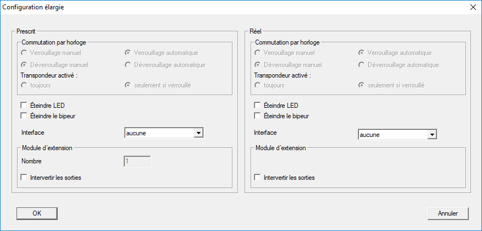This screenshot has width=482, height=231.
Task: Toggle Éteindre le bipeur in Prescrit panel
Action: tap(24, 116)
